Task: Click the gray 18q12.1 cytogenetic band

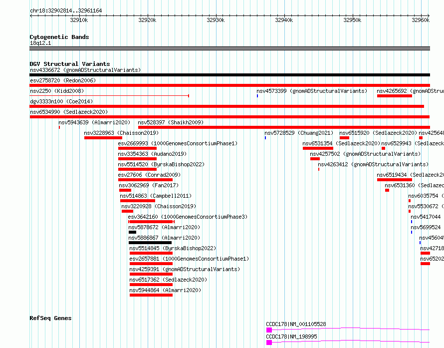Action: click(229, 48)
